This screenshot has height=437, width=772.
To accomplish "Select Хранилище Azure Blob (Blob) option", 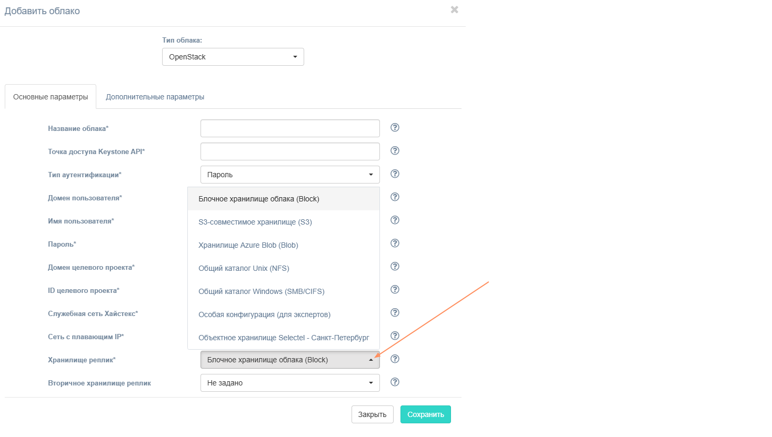I will pyautogui.click(x=284, y=245).
